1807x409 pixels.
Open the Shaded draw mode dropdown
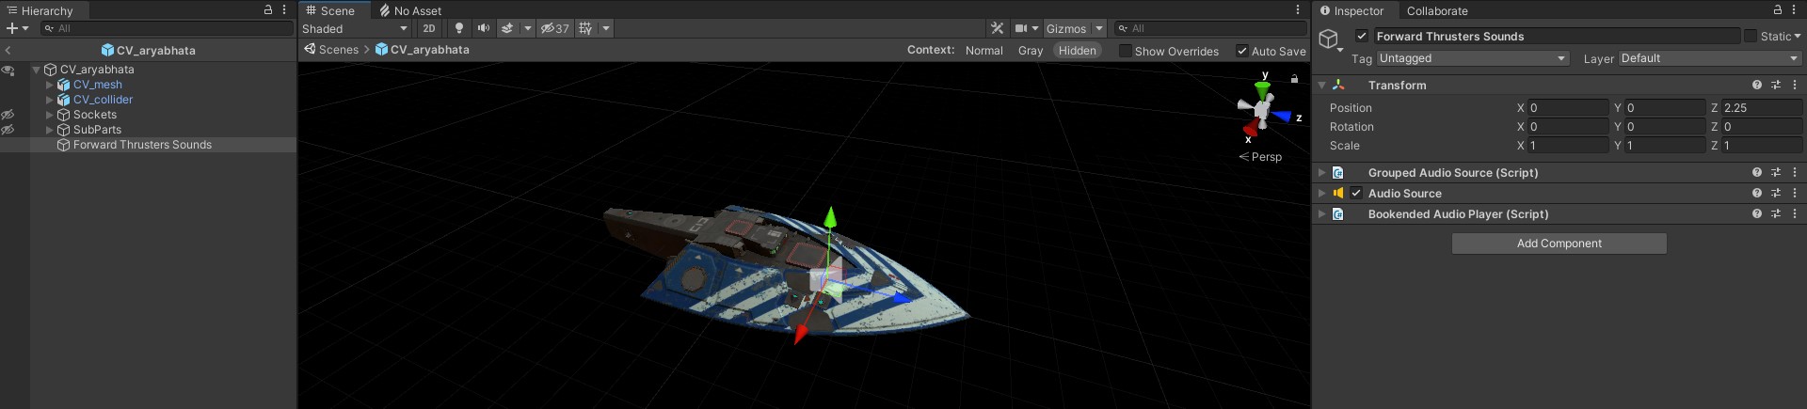click(355, 28)
